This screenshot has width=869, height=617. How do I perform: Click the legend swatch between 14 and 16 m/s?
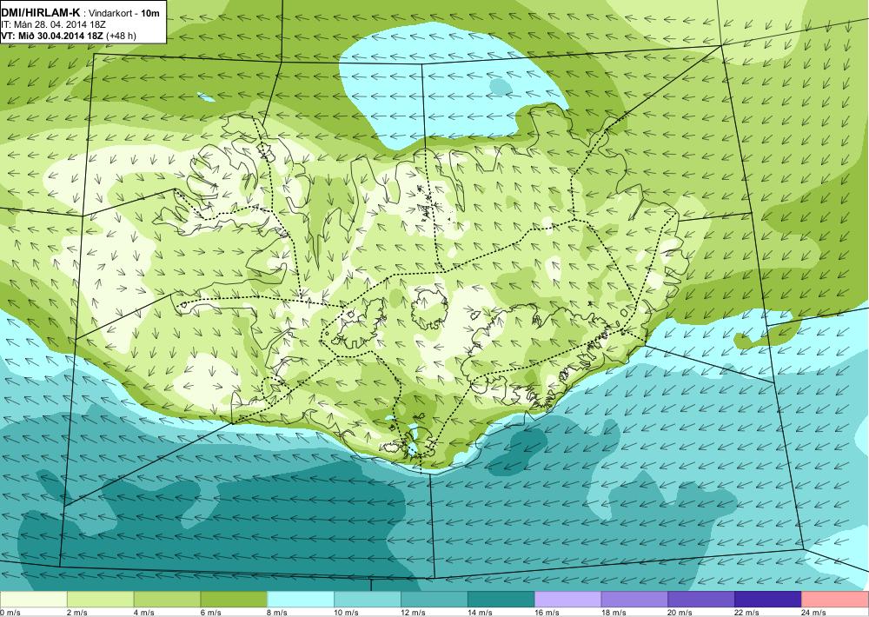click(x=501, y=600)
